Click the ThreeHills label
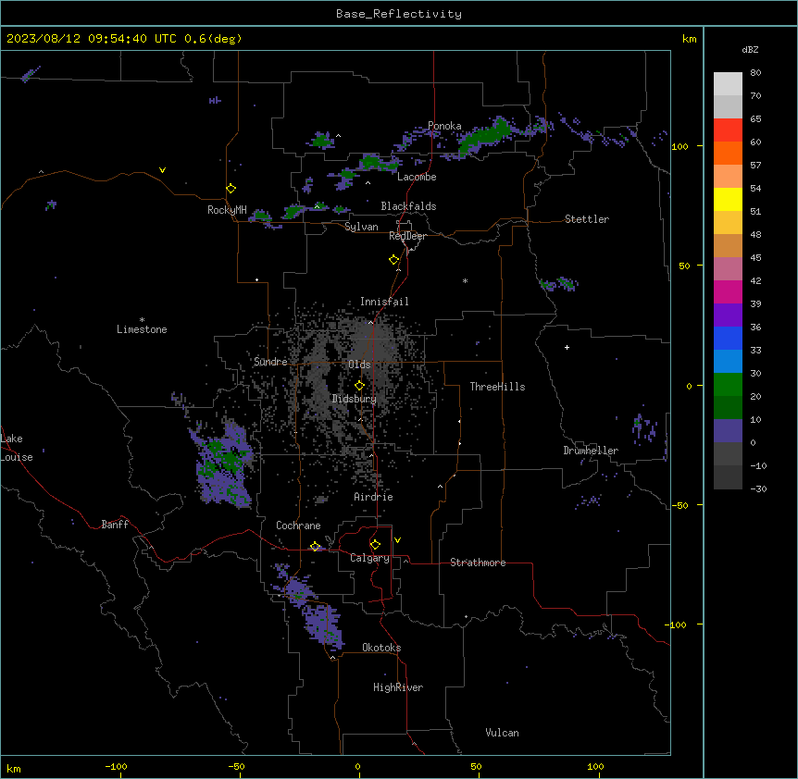The height and width of the screenshot is (779, 798). [x=497, y=387]
